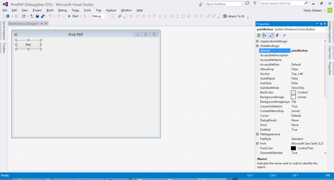
Task: Click the Open File folder icon
Action: (x=32, y=16)
